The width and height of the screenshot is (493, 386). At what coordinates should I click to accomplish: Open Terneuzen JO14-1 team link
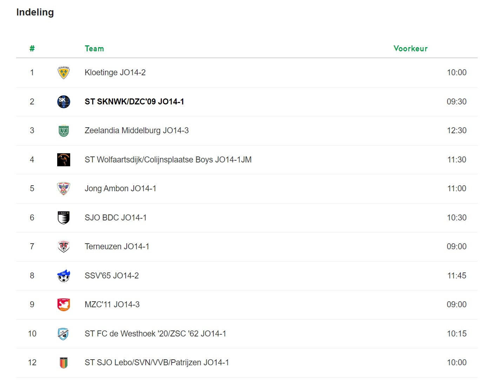point(117,246)
